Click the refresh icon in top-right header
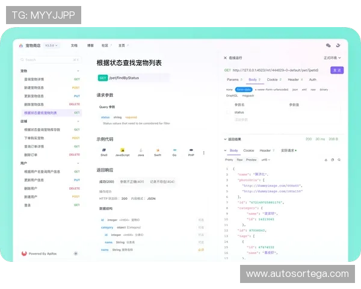The width and height of the screenshot is (361, 289). (338, 45)
